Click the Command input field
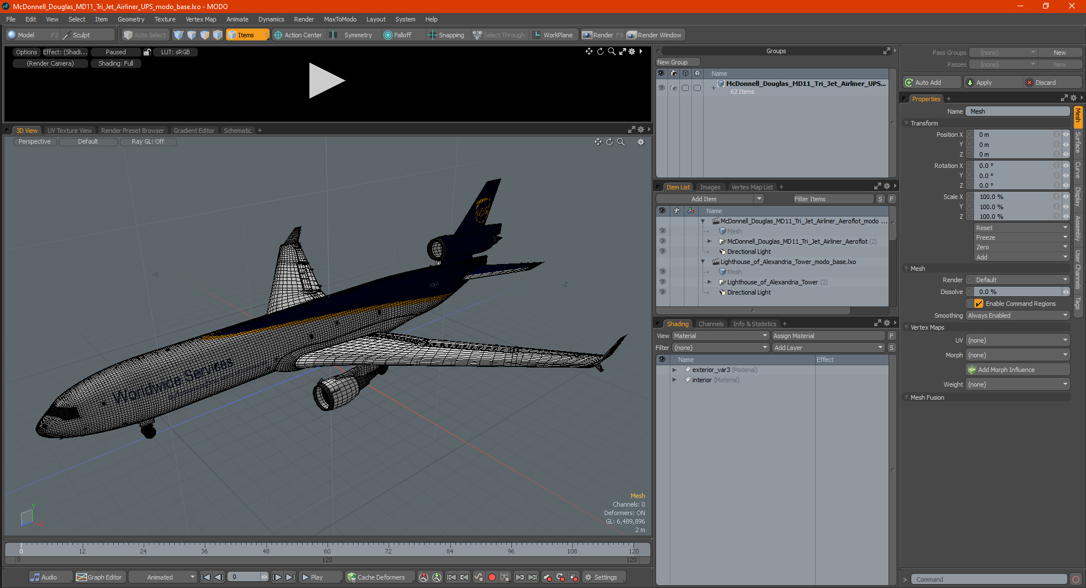This screenshot has width=1086, height=588. 989,580
